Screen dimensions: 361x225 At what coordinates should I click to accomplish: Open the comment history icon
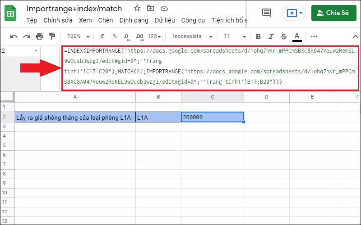click(267, 13)
